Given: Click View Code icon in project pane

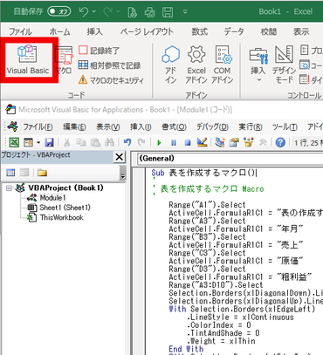Looking at the screenshot, I should point(10,173).
